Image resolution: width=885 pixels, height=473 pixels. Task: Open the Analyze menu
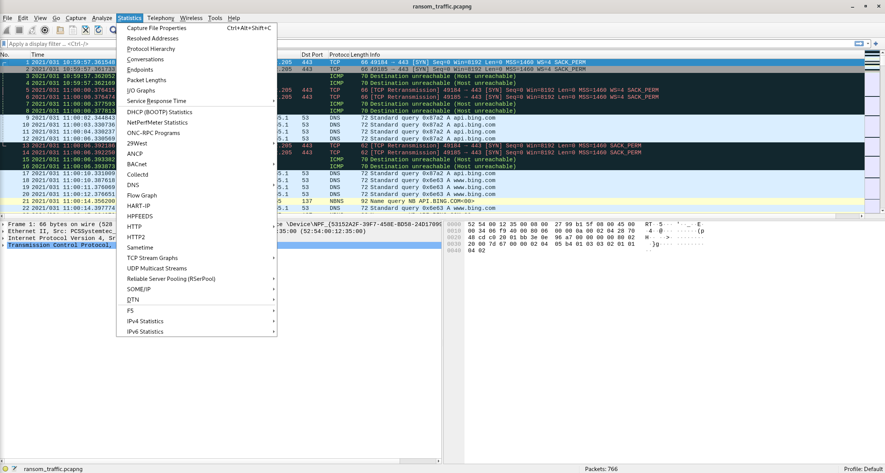pos(102,18)
